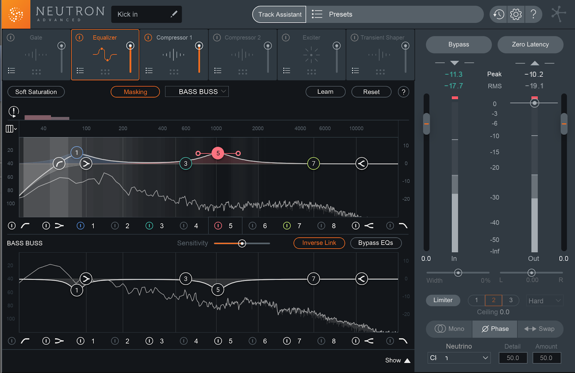Toggle Equalizer module power button
The width and height of the screenshot is (575, 373).
click(x=79, y=37)
